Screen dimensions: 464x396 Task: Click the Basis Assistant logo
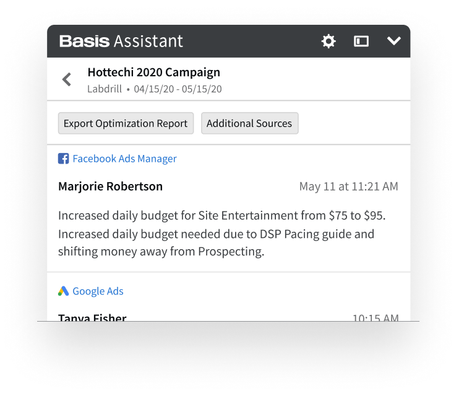click(x=121, y=41)
